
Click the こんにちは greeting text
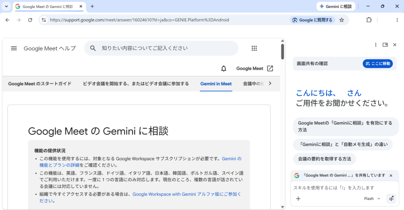tap(329, 93)
